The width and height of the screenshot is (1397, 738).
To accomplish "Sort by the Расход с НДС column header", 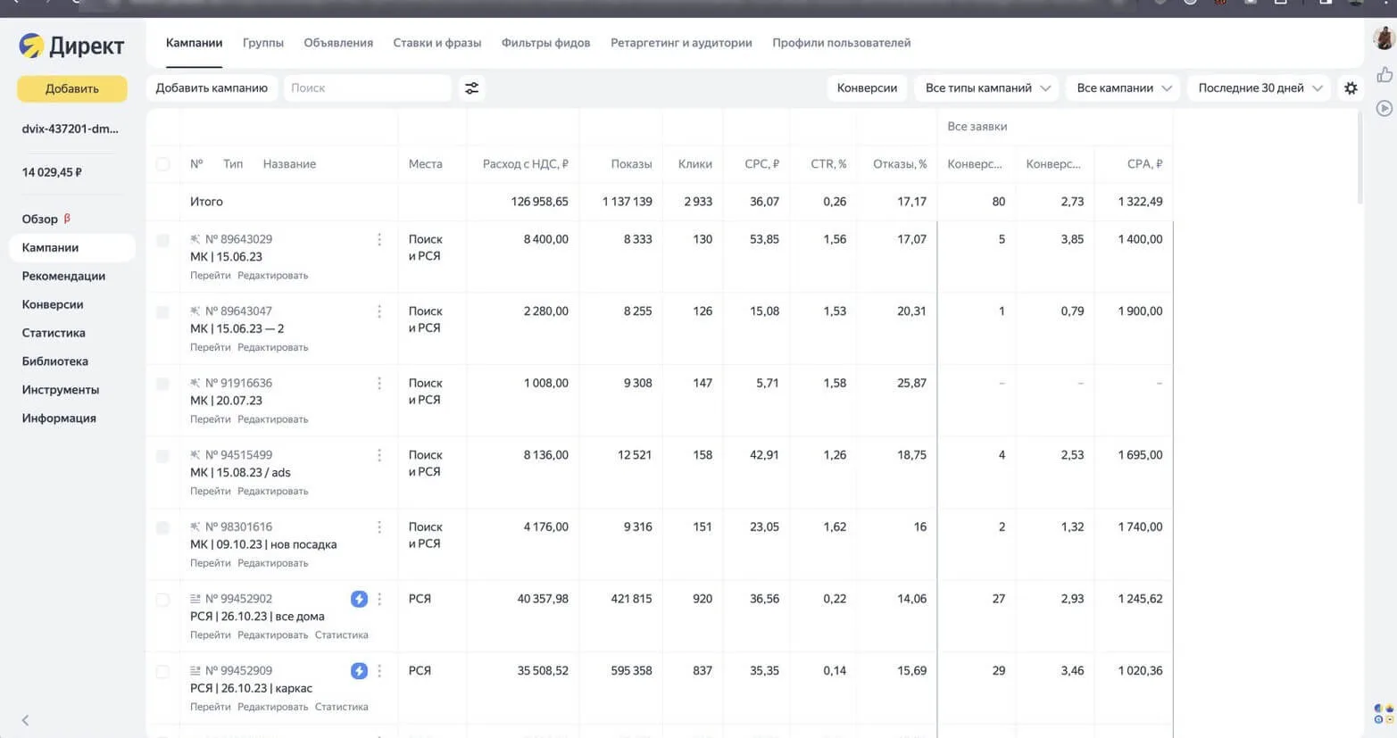I will tap(525, 164).
